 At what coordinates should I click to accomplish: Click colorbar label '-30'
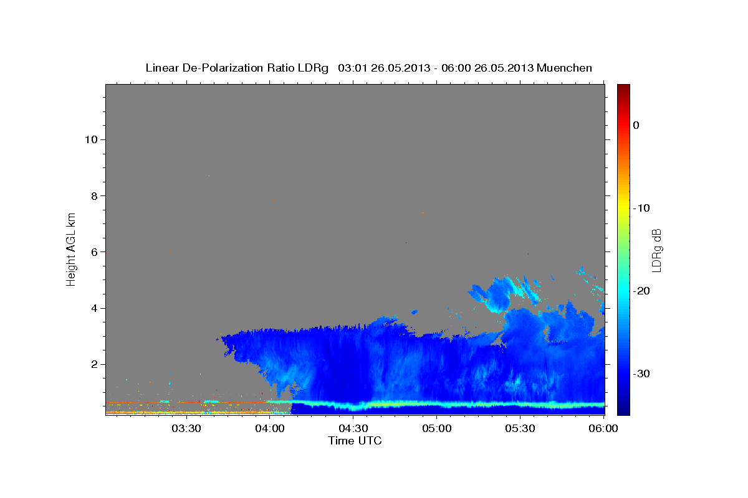[641, 374]
